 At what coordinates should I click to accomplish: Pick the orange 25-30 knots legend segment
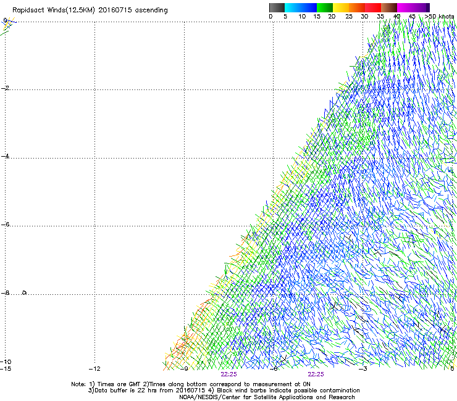point(357,7)
